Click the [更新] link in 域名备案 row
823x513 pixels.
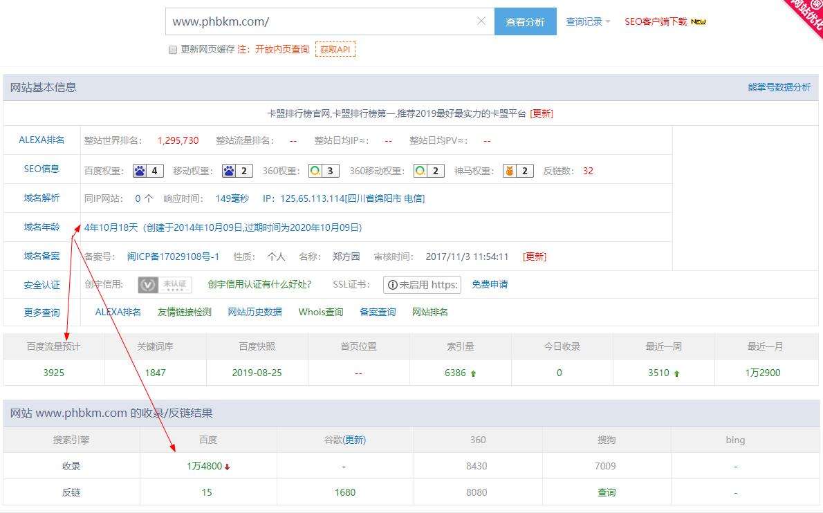(x=535, y=256)
